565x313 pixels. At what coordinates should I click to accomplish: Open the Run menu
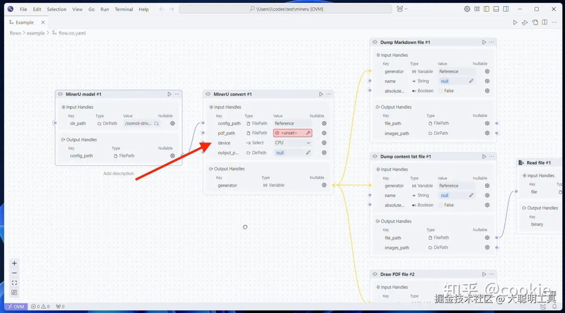pyautogui.click(x=105, y=9)
